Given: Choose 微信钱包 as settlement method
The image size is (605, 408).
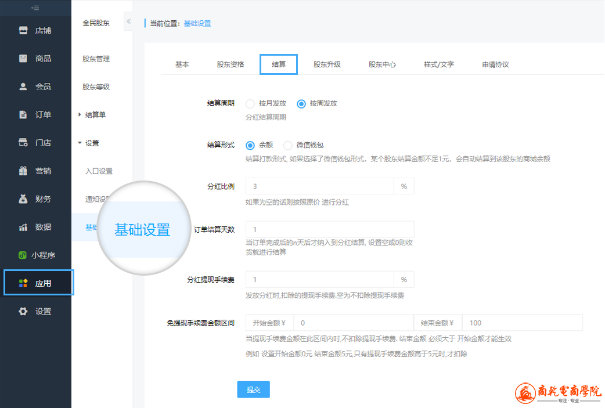Looking at the screenshot, I should (288, 145).
